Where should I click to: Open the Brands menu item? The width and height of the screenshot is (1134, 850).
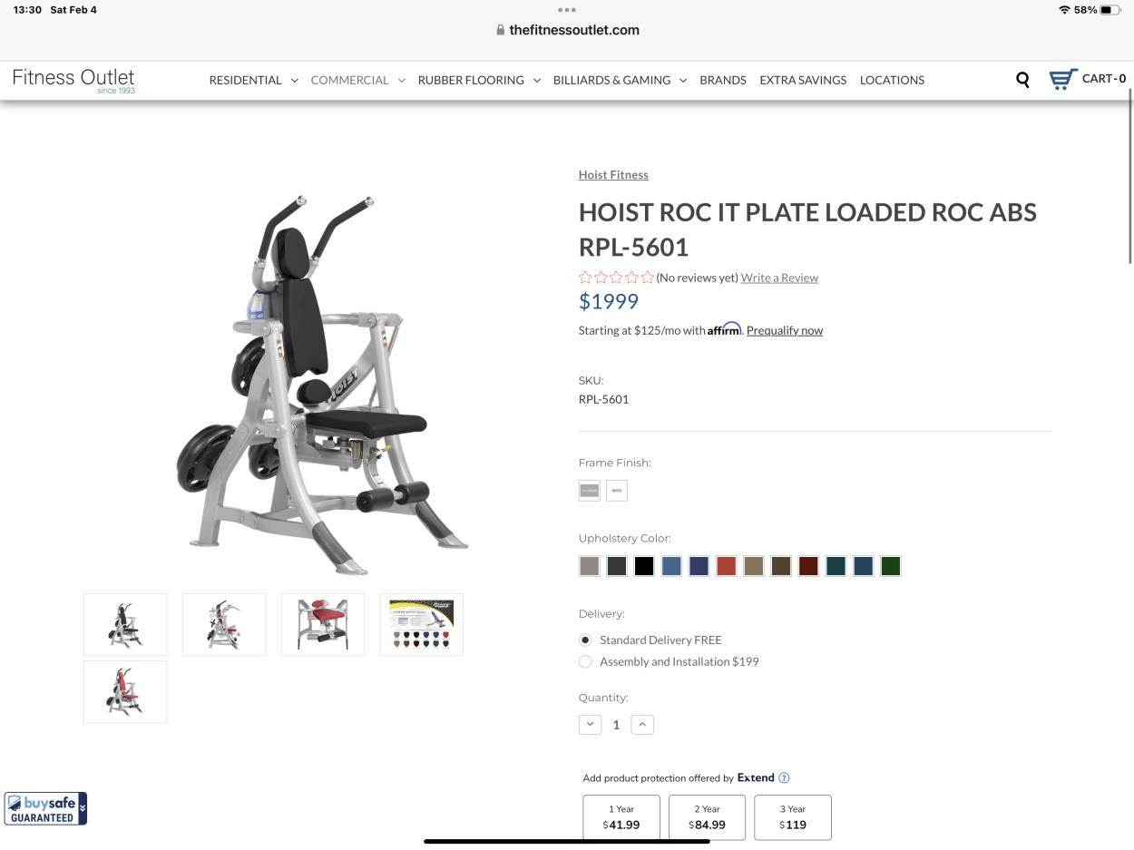click(723, 80)
